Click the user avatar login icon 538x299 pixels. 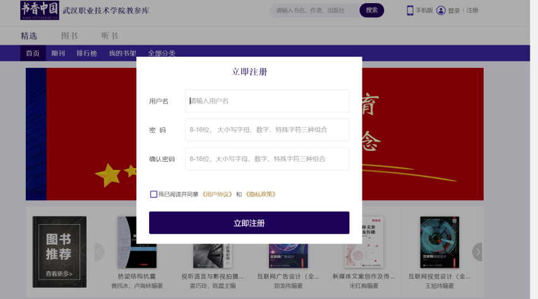[x=441, y=10]
